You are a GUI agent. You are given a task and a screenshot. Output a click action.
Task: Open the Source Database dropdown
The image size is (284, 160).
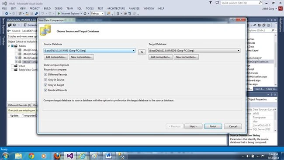pyautogui.click(x=134, y=51)
